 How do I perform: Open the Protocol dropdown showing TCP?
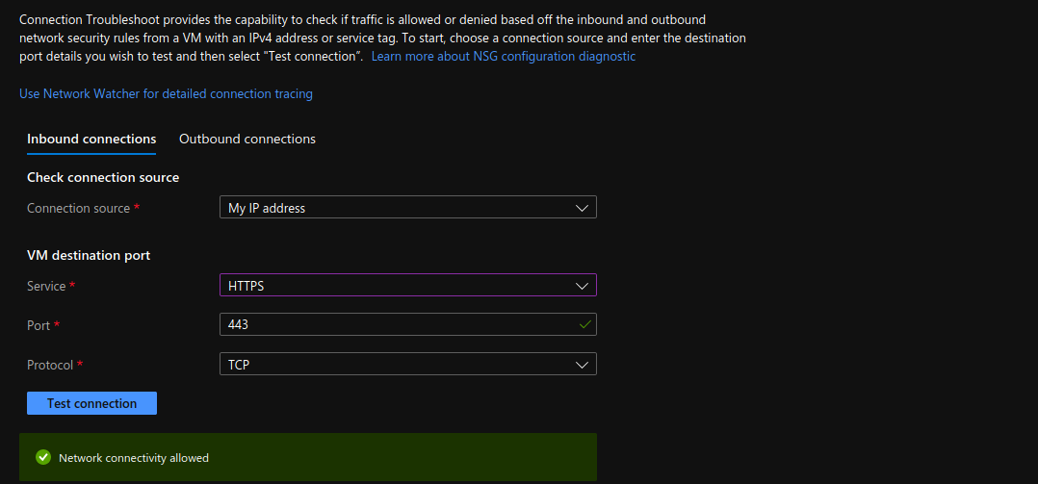(408, 364)
